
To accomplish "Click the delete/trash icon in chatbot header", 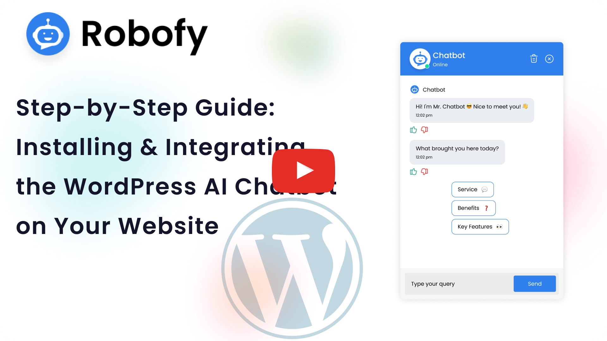I will pyautogui.click(x=534, y=58).
